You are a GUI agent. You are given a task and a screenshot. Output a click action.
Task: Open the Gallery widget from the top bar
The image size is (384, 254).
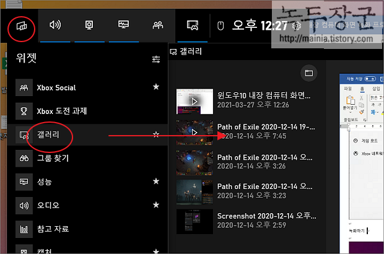[x=192, y=25]
